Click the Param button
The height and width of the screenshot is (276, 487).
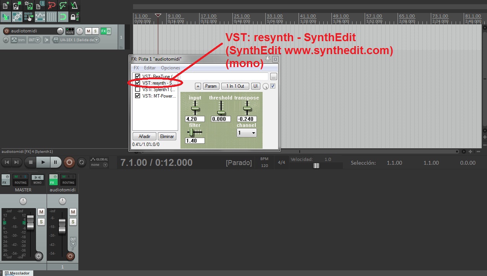tap(211, 86)
